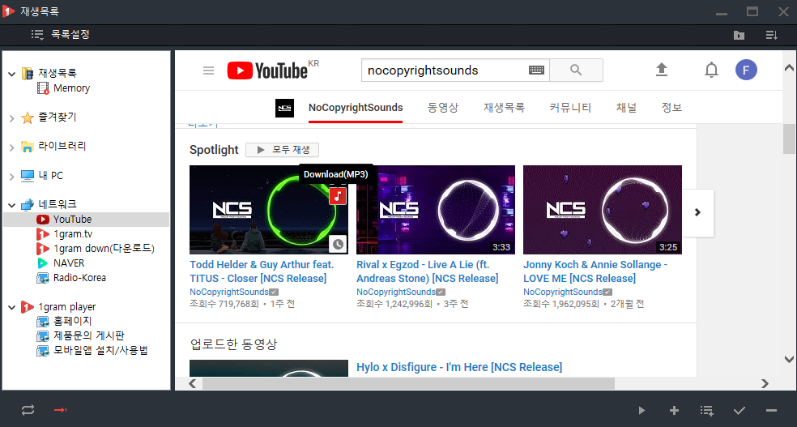Open the F account avatar menu
Viewport: 797px width, 427px height.
(746, 70)
